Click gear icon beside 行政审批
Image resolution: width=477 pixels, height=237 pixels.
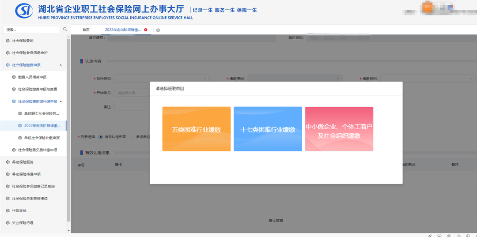8,211
